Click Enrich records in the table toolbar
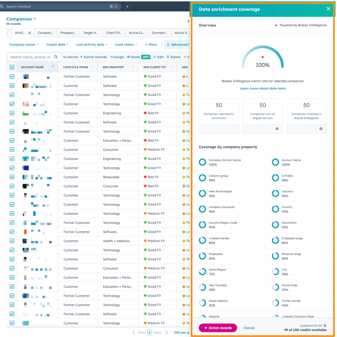This screenshot has height=337, width=337. click(93, 57)
